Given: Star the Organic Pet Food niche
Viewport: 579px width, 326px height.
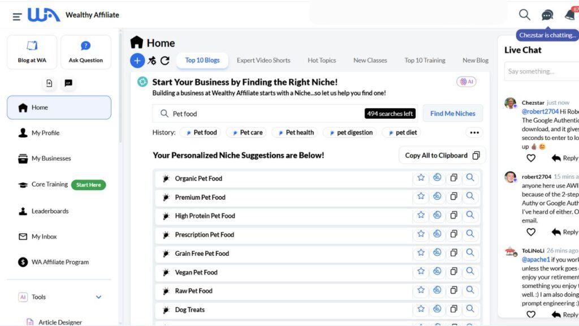Looking at the screenshot, I should pyautogui.click(x=421, y=178).
